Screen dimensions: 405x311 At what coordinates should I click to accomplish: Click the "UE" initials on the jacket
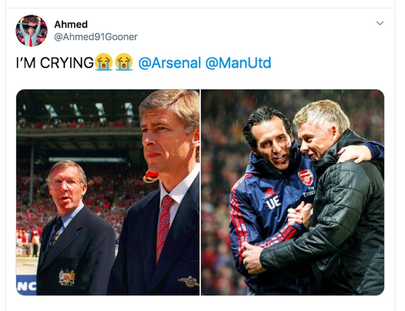[x=273, y=202]
